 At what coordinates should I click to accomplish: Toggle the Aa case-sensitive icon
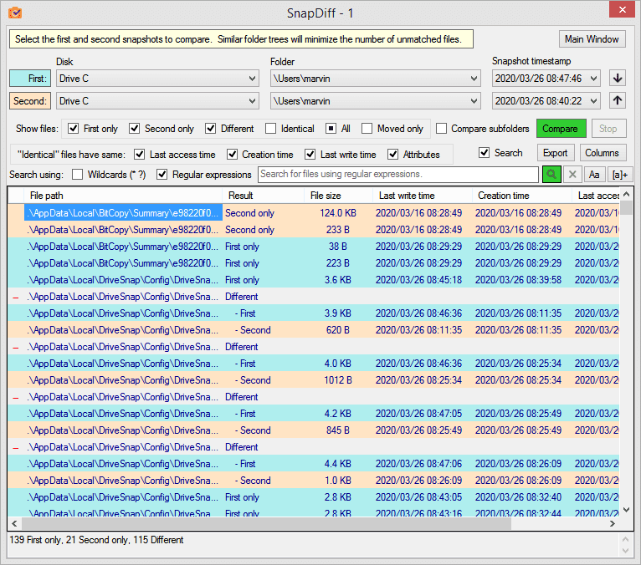(595, 175)
